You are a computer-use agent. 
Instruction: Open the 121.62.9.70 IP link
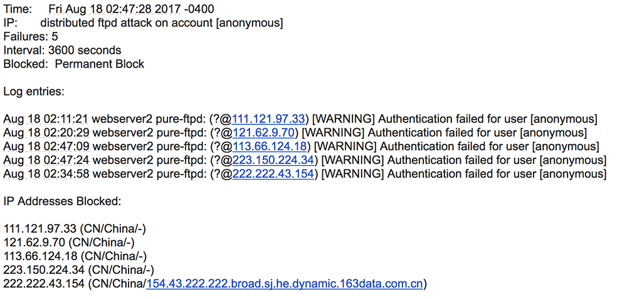264,133
